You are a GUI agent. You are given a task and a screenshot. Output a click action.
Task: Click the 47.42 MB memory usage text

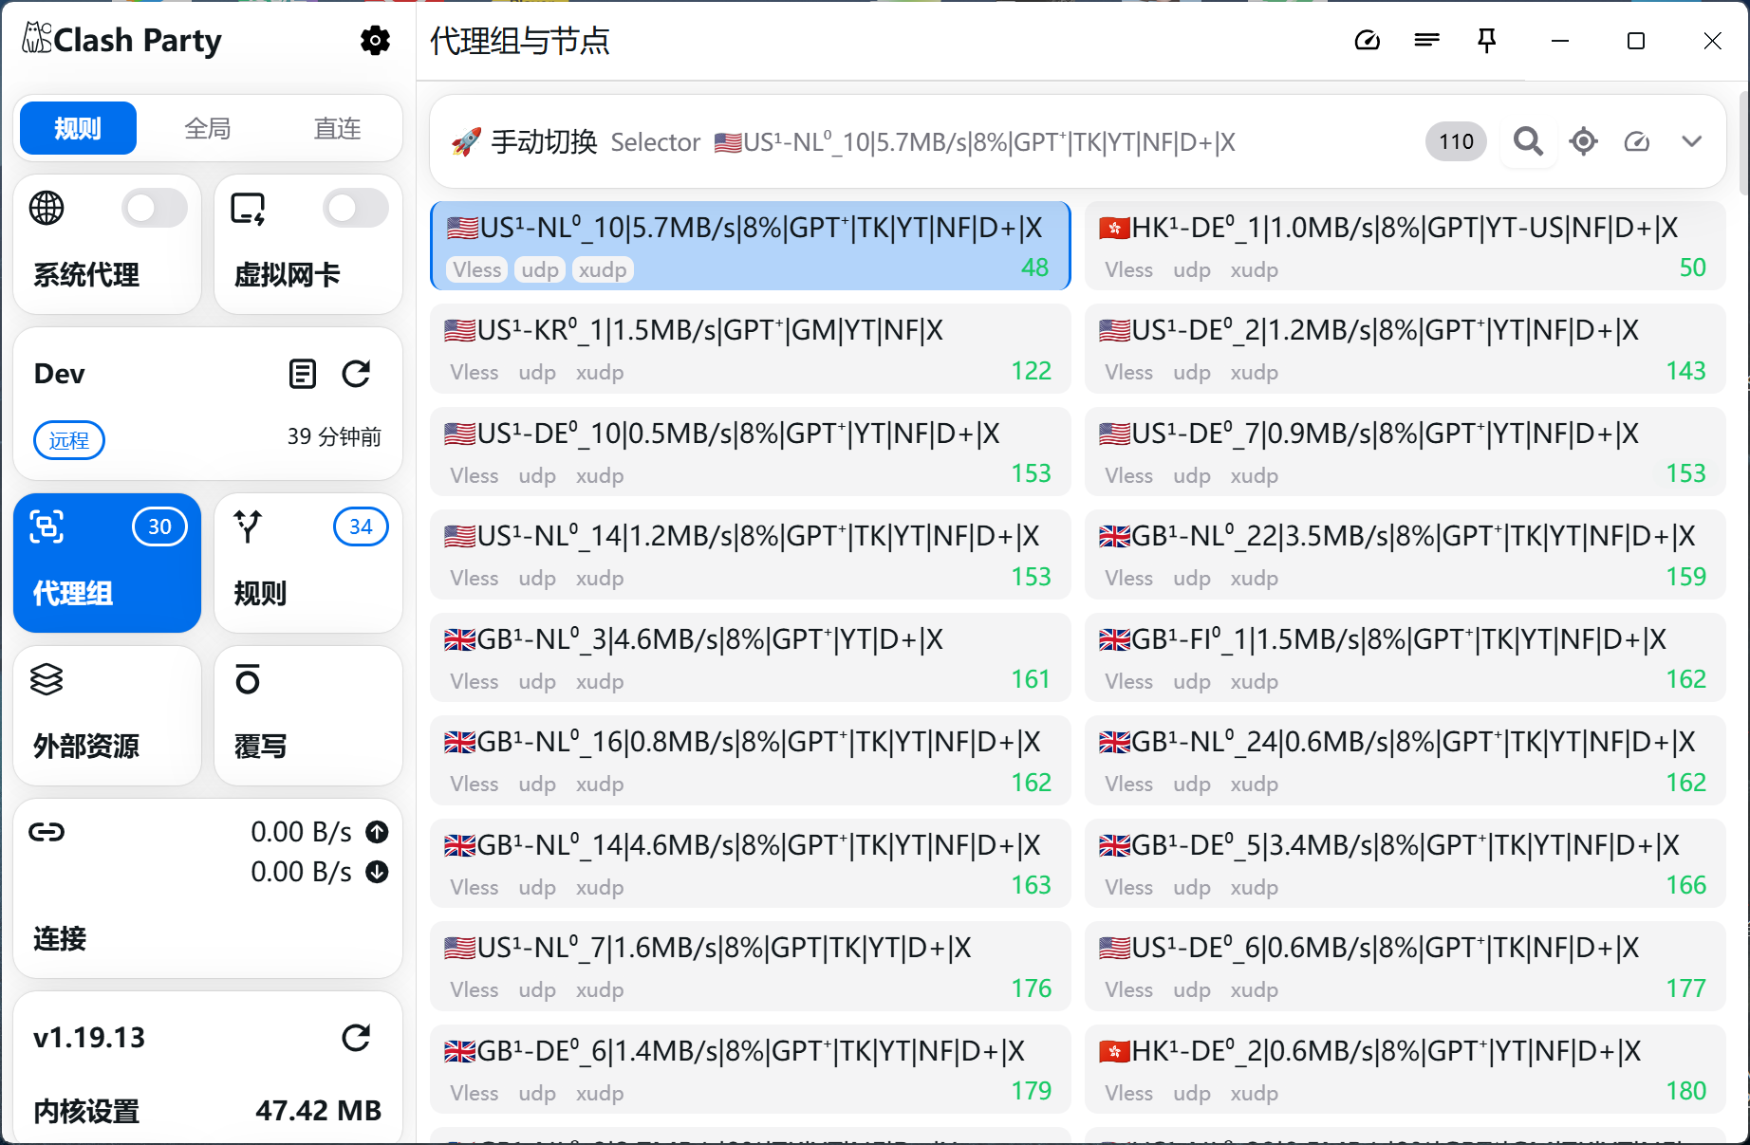(318, 1111)
